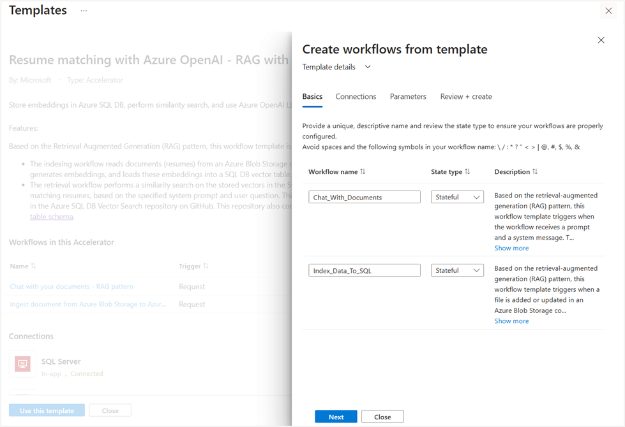Show more of Chat_With_Documents description
625x427 pixels.
(511, 248)
